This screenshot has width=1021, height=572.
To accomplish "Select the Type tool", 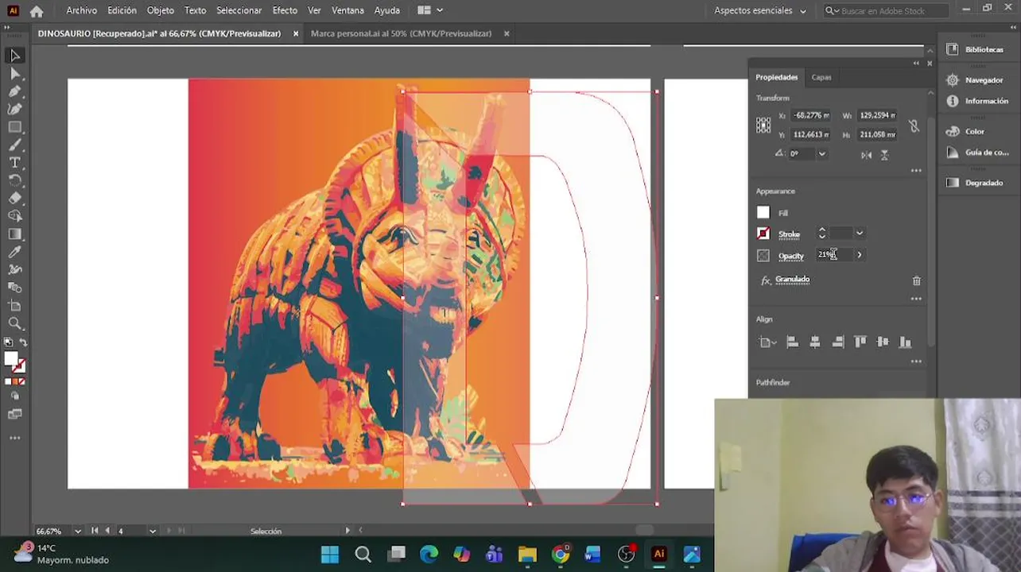I will [14, 162].
